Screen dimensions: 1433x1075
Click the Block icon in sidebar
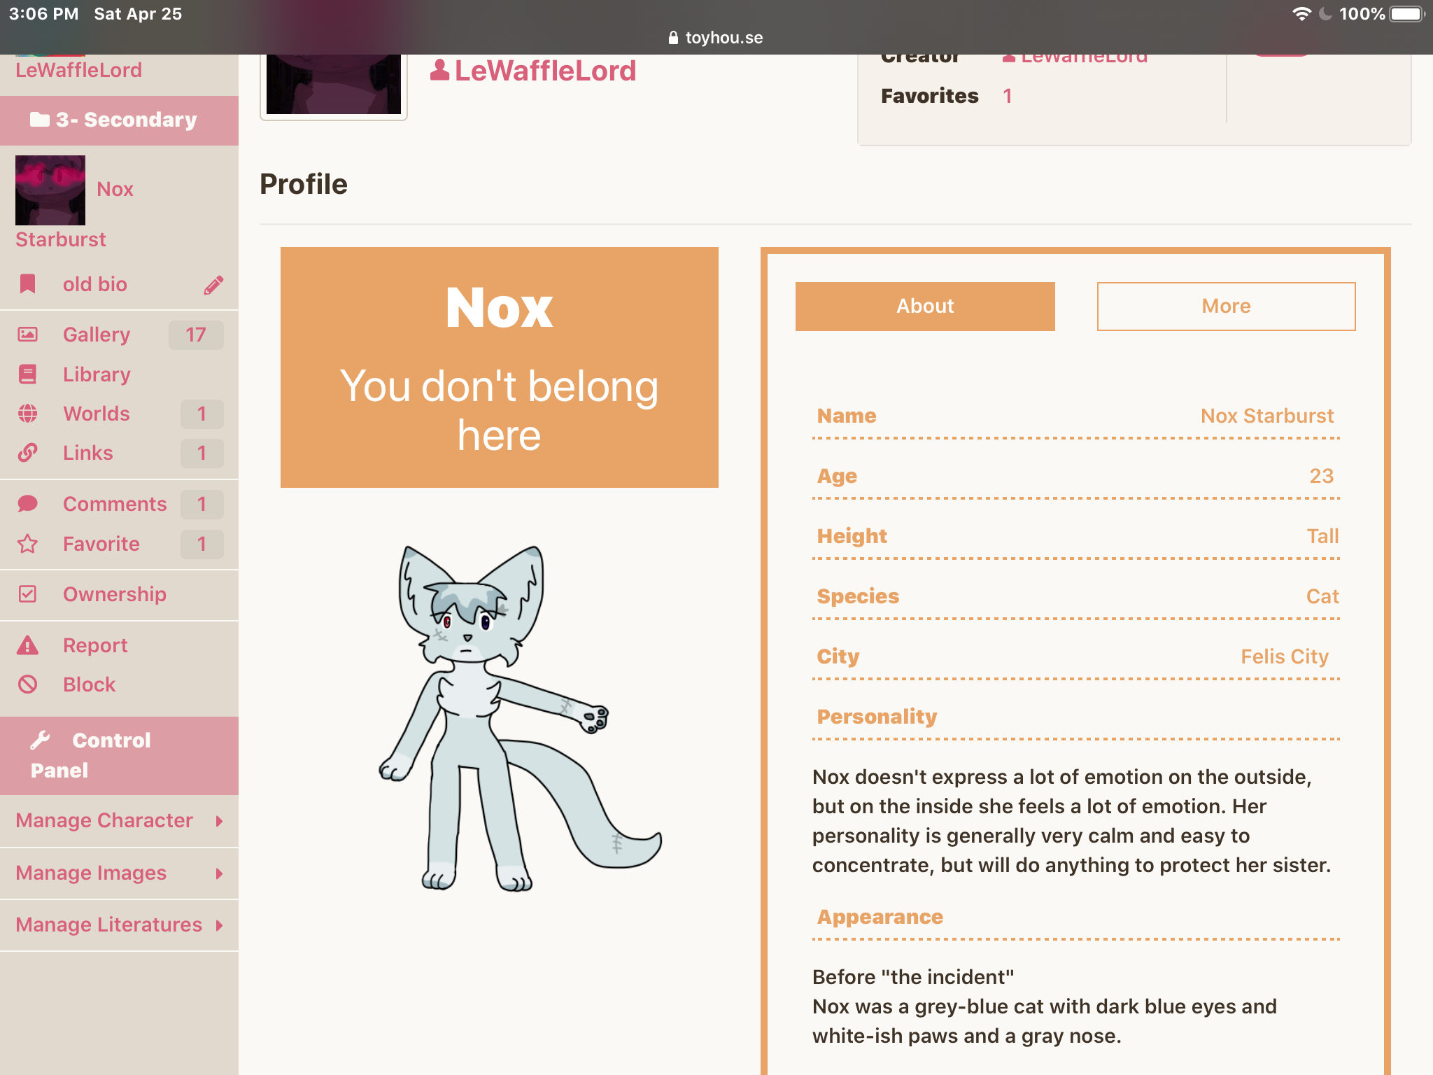[x=28, y=683]
